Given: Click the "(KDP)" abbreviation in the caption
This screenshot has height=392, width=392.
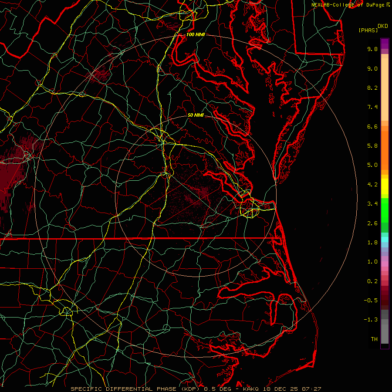Looking at the screenshot, I should pyautogui.click(x=190, y=389).
